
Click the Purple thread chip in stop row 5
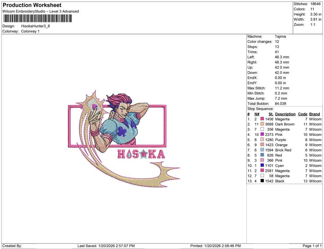pyautogui.click(x=261, y=140)
